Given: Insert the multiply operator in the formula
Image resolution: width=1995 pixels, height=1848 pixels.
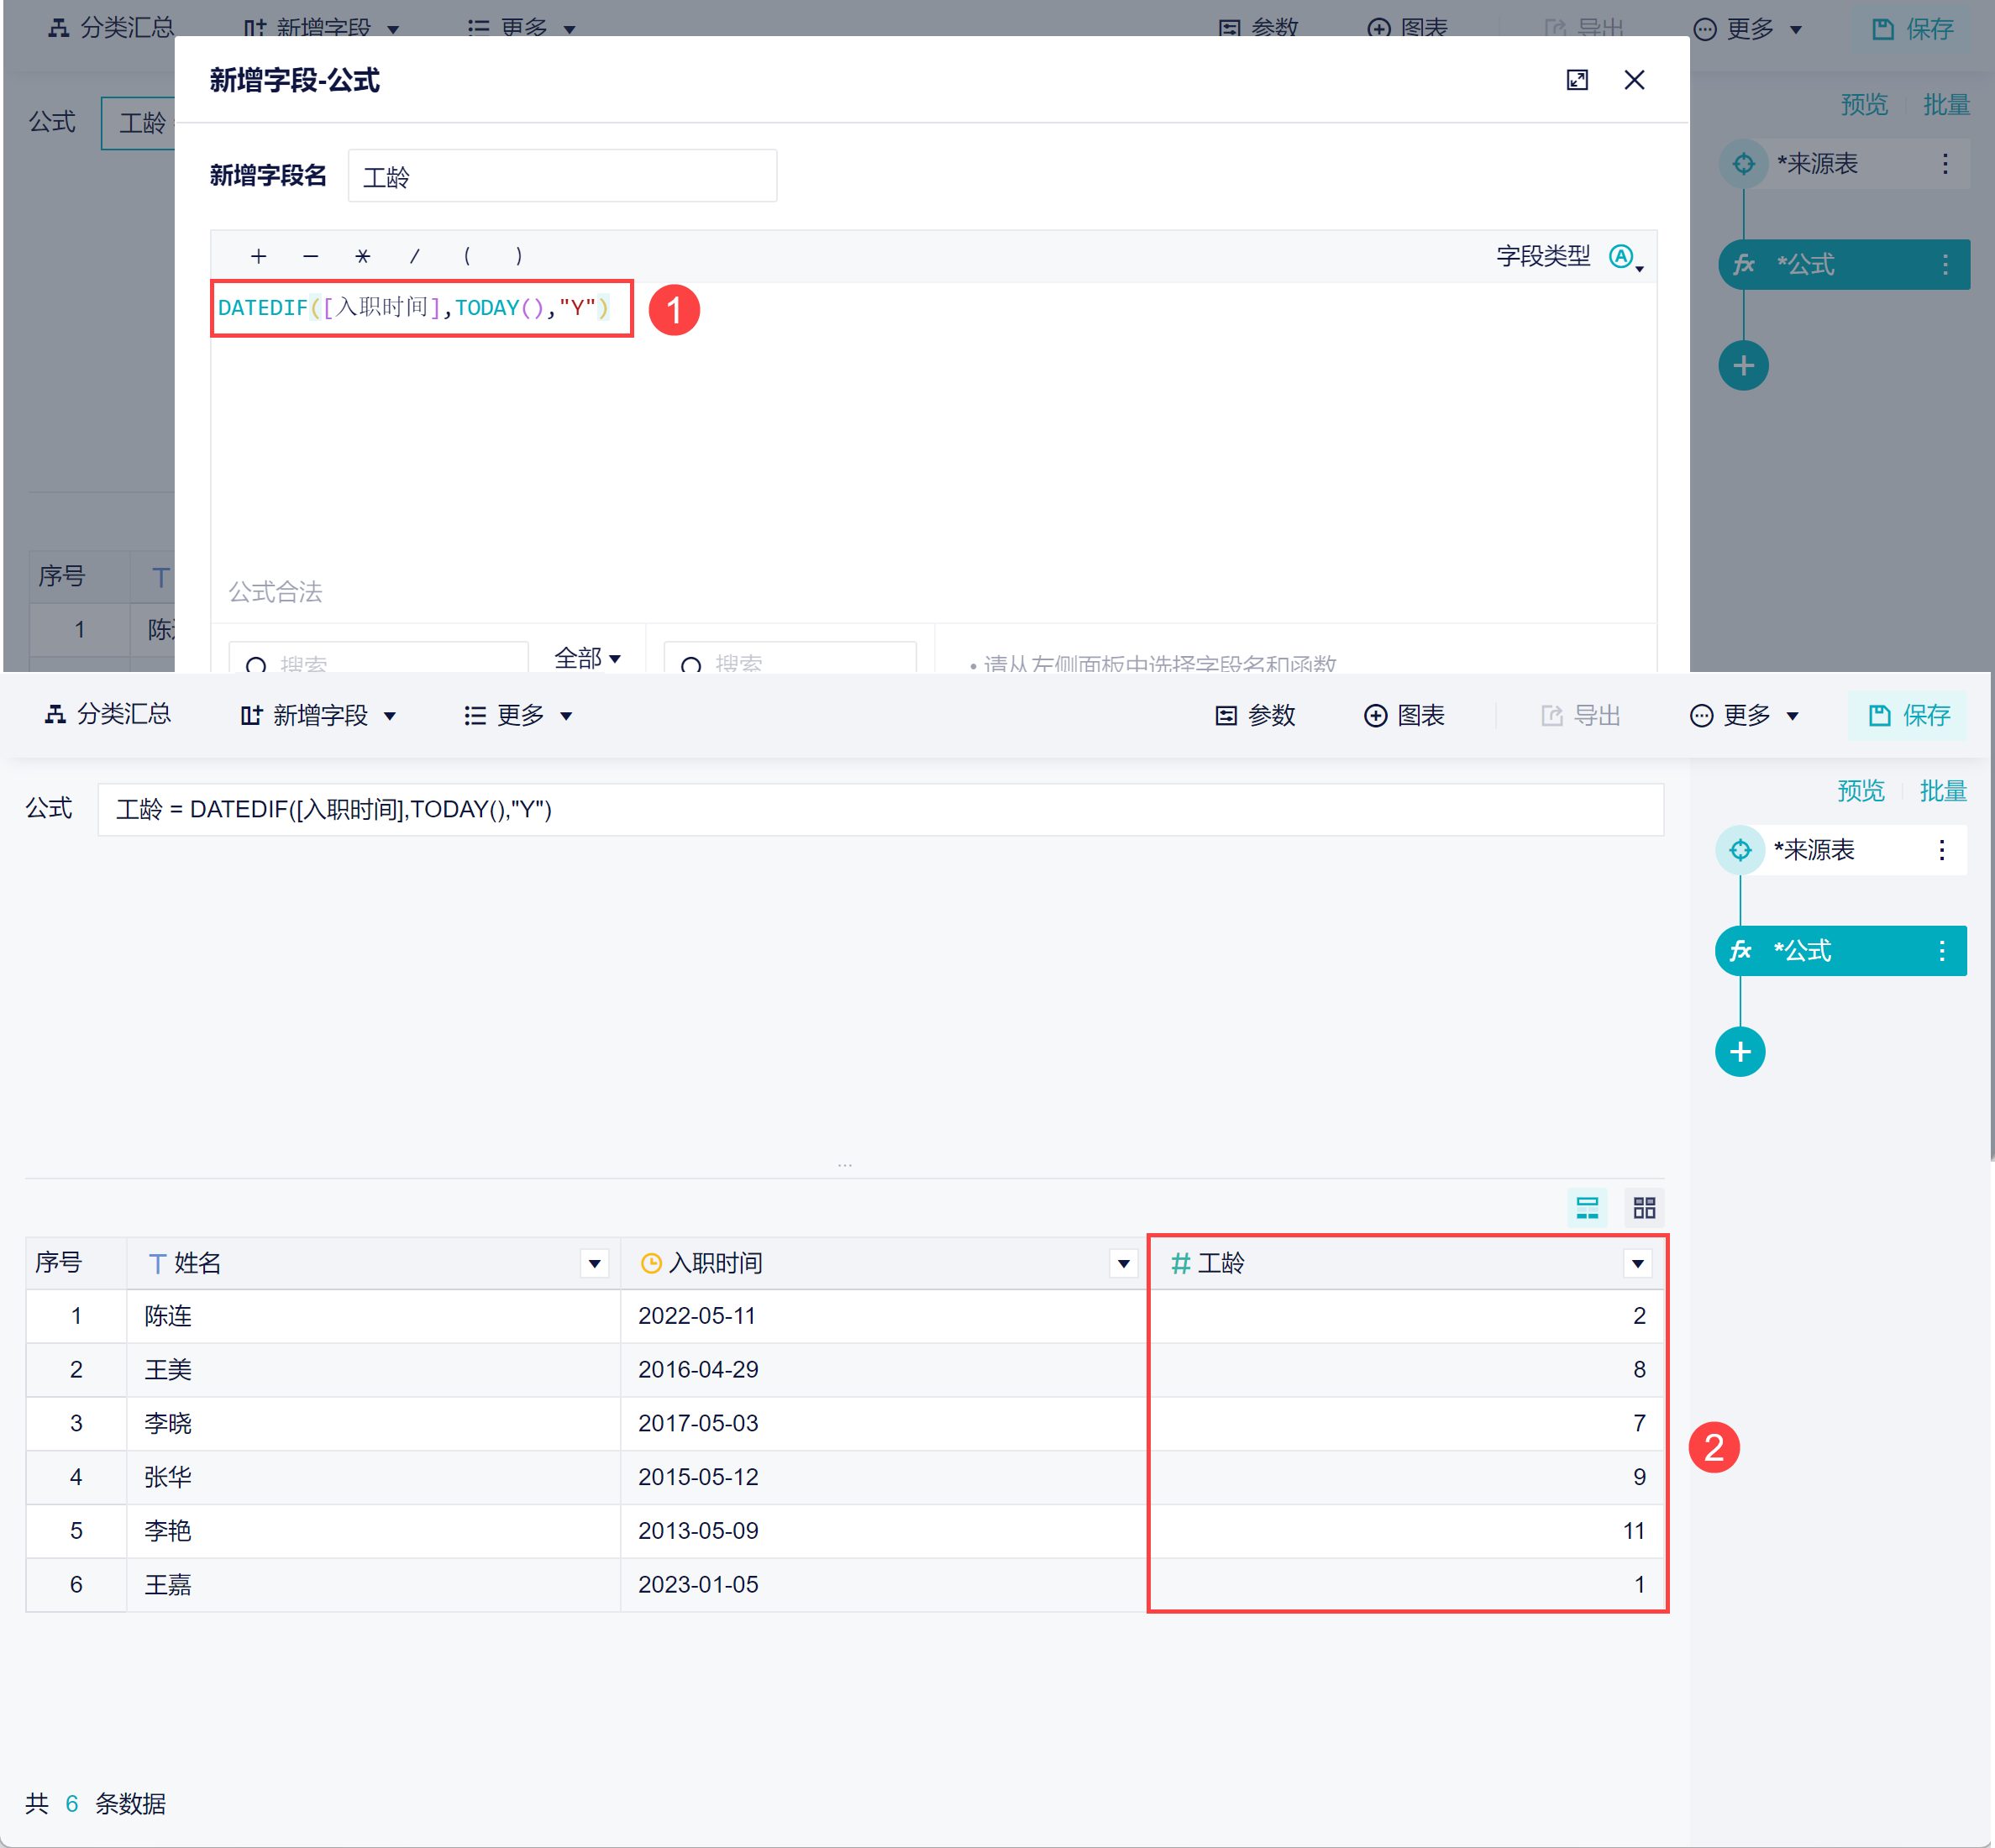Looking at the screenshot, I should 362,256.
